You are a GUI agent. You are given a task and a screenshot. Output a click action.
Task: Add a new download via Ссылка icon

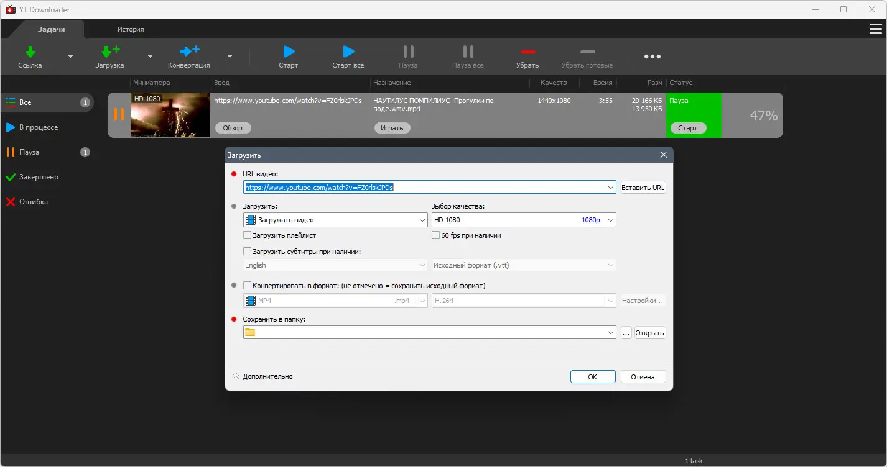tap(29, 56)
